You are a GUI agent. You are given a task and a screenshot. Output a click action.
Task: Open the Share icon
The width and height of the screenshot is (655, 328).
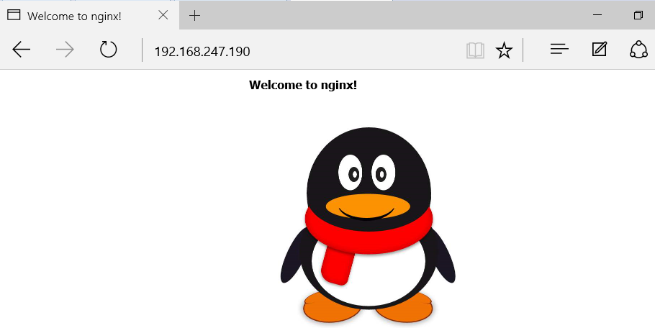click(638, 50)
